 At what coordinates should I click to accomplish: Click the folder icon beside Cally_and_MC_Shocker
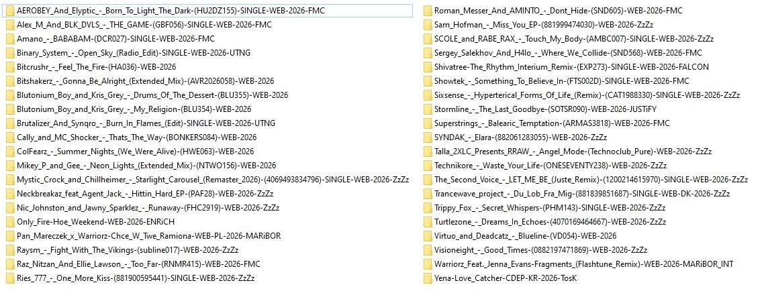pyautogui.click(x=10, y=137)
